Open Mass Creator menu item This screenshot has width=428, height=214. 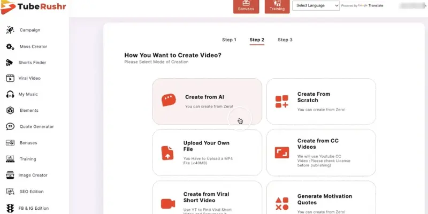[33, 47]
